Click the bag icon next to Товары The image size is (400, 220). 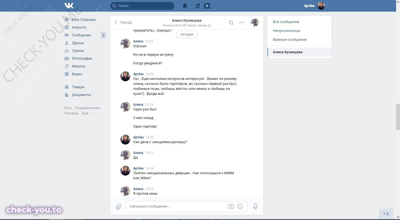pyautogui.click(x=67, y=87)
